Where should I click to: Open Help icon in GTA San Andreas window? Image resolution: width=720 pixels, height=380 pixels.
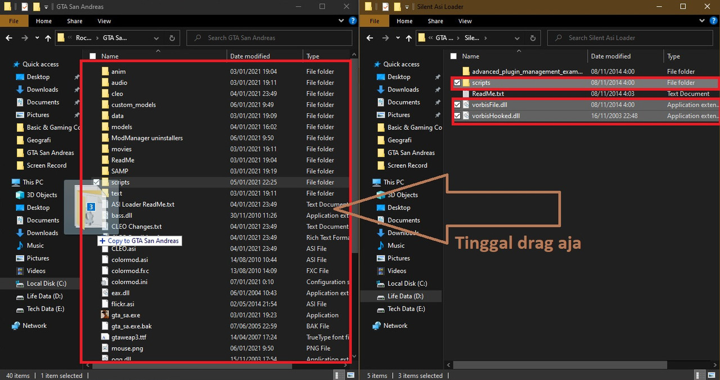[x=352, y=21]
